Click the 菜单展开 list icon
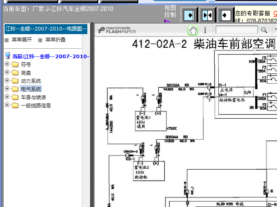 tap(6, 40)
